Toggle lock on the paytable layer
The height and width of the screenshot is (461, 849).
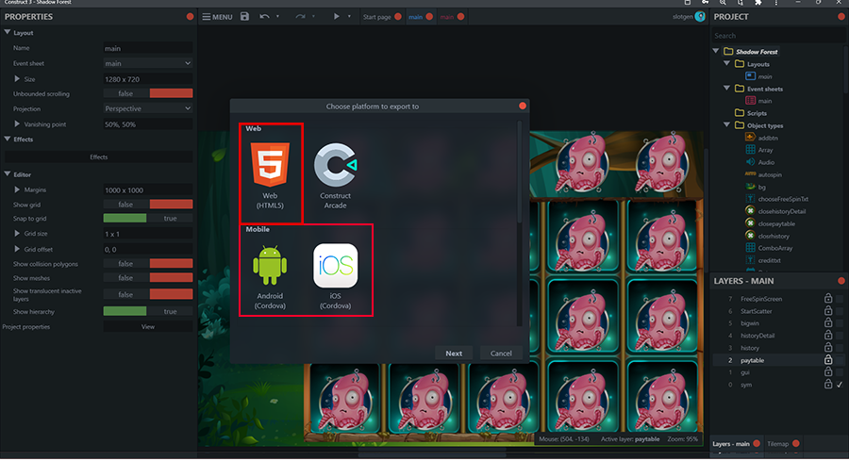coord(828,360)
